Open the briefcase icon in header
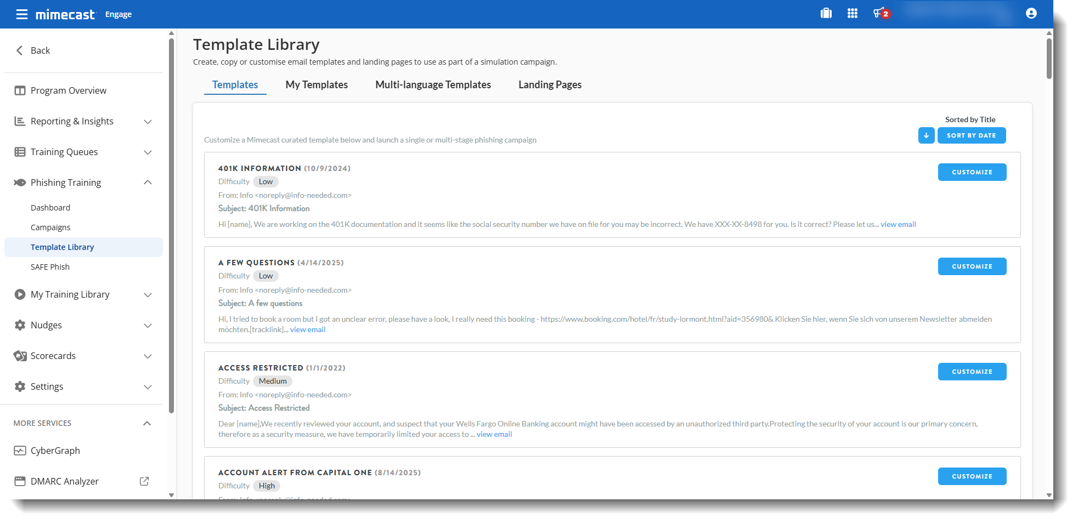 pos(826,14)
